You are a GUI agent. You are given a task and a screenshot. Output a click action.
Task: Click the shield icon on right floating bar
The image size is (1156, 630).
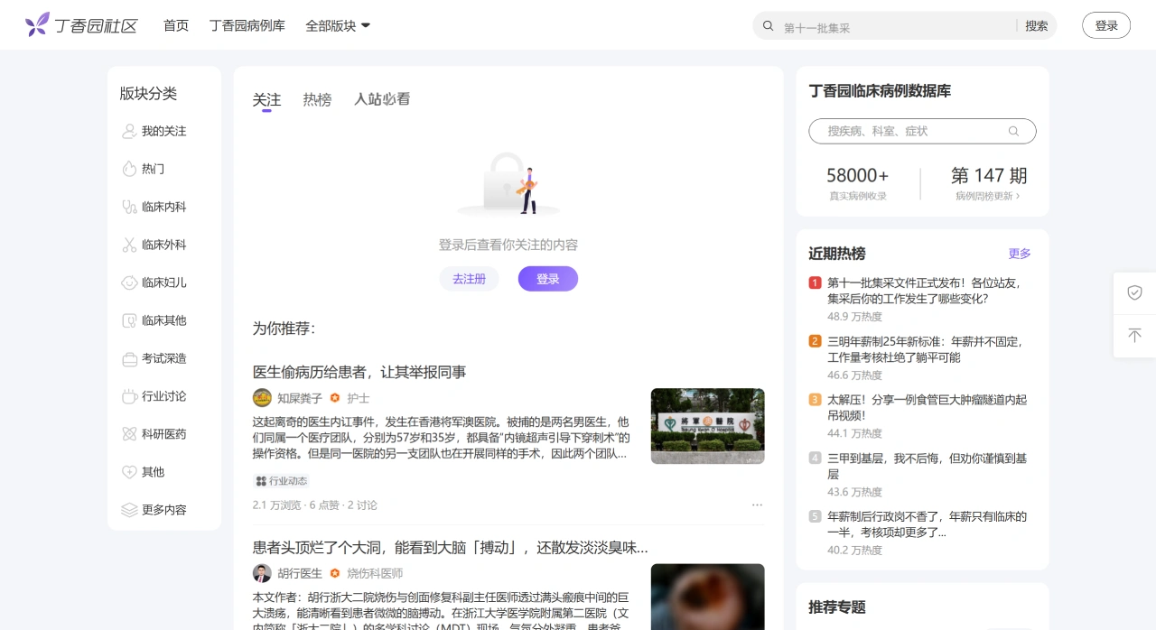click(1135, 292)
